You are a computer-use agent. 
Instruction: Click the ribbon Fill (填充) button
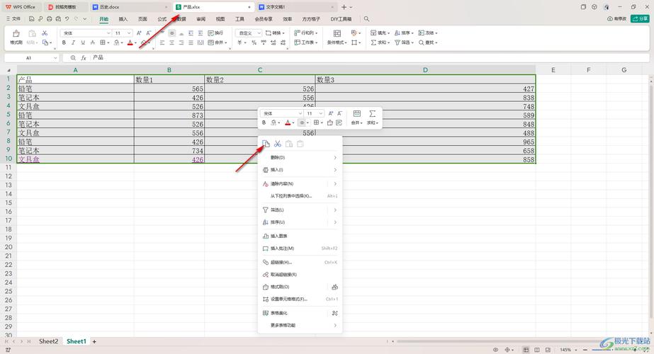380,33
